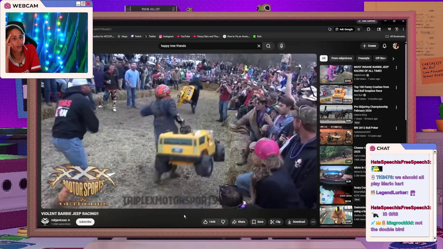This screenshot has height=249, width=443.
Task: Select the Off-Road filter chip
Action: 381,58
